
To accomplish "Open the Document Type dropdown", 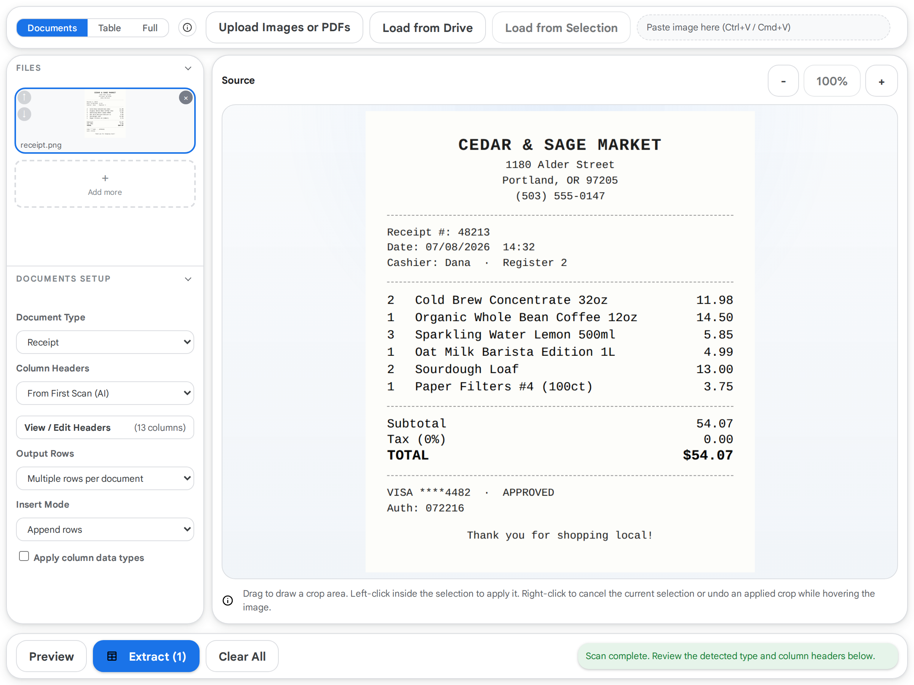I will click(x=105, y=342).
